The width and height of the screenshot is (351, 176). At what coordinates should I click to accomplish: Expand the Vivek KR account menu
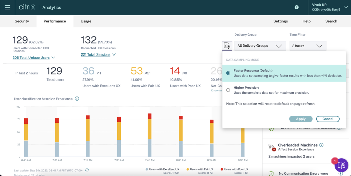tap(346, 7)
